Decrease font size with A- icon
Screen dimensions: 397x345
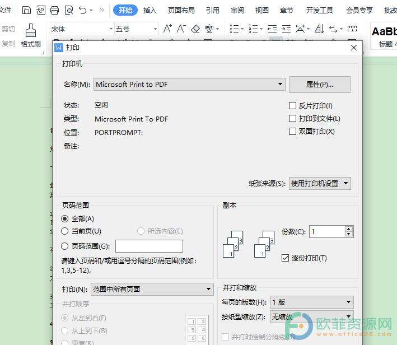click(x=181, y=29)
